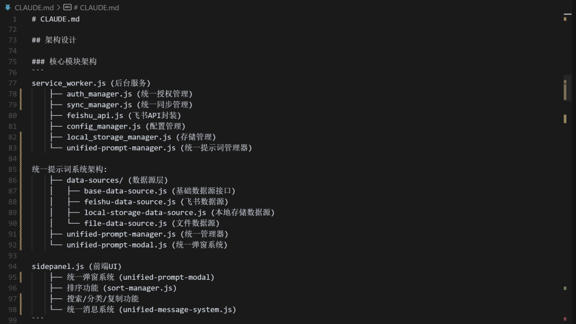Place cursor on '## 架构设计' heading
The height and width of the screenshot is (324, 576).
(54, 40)
